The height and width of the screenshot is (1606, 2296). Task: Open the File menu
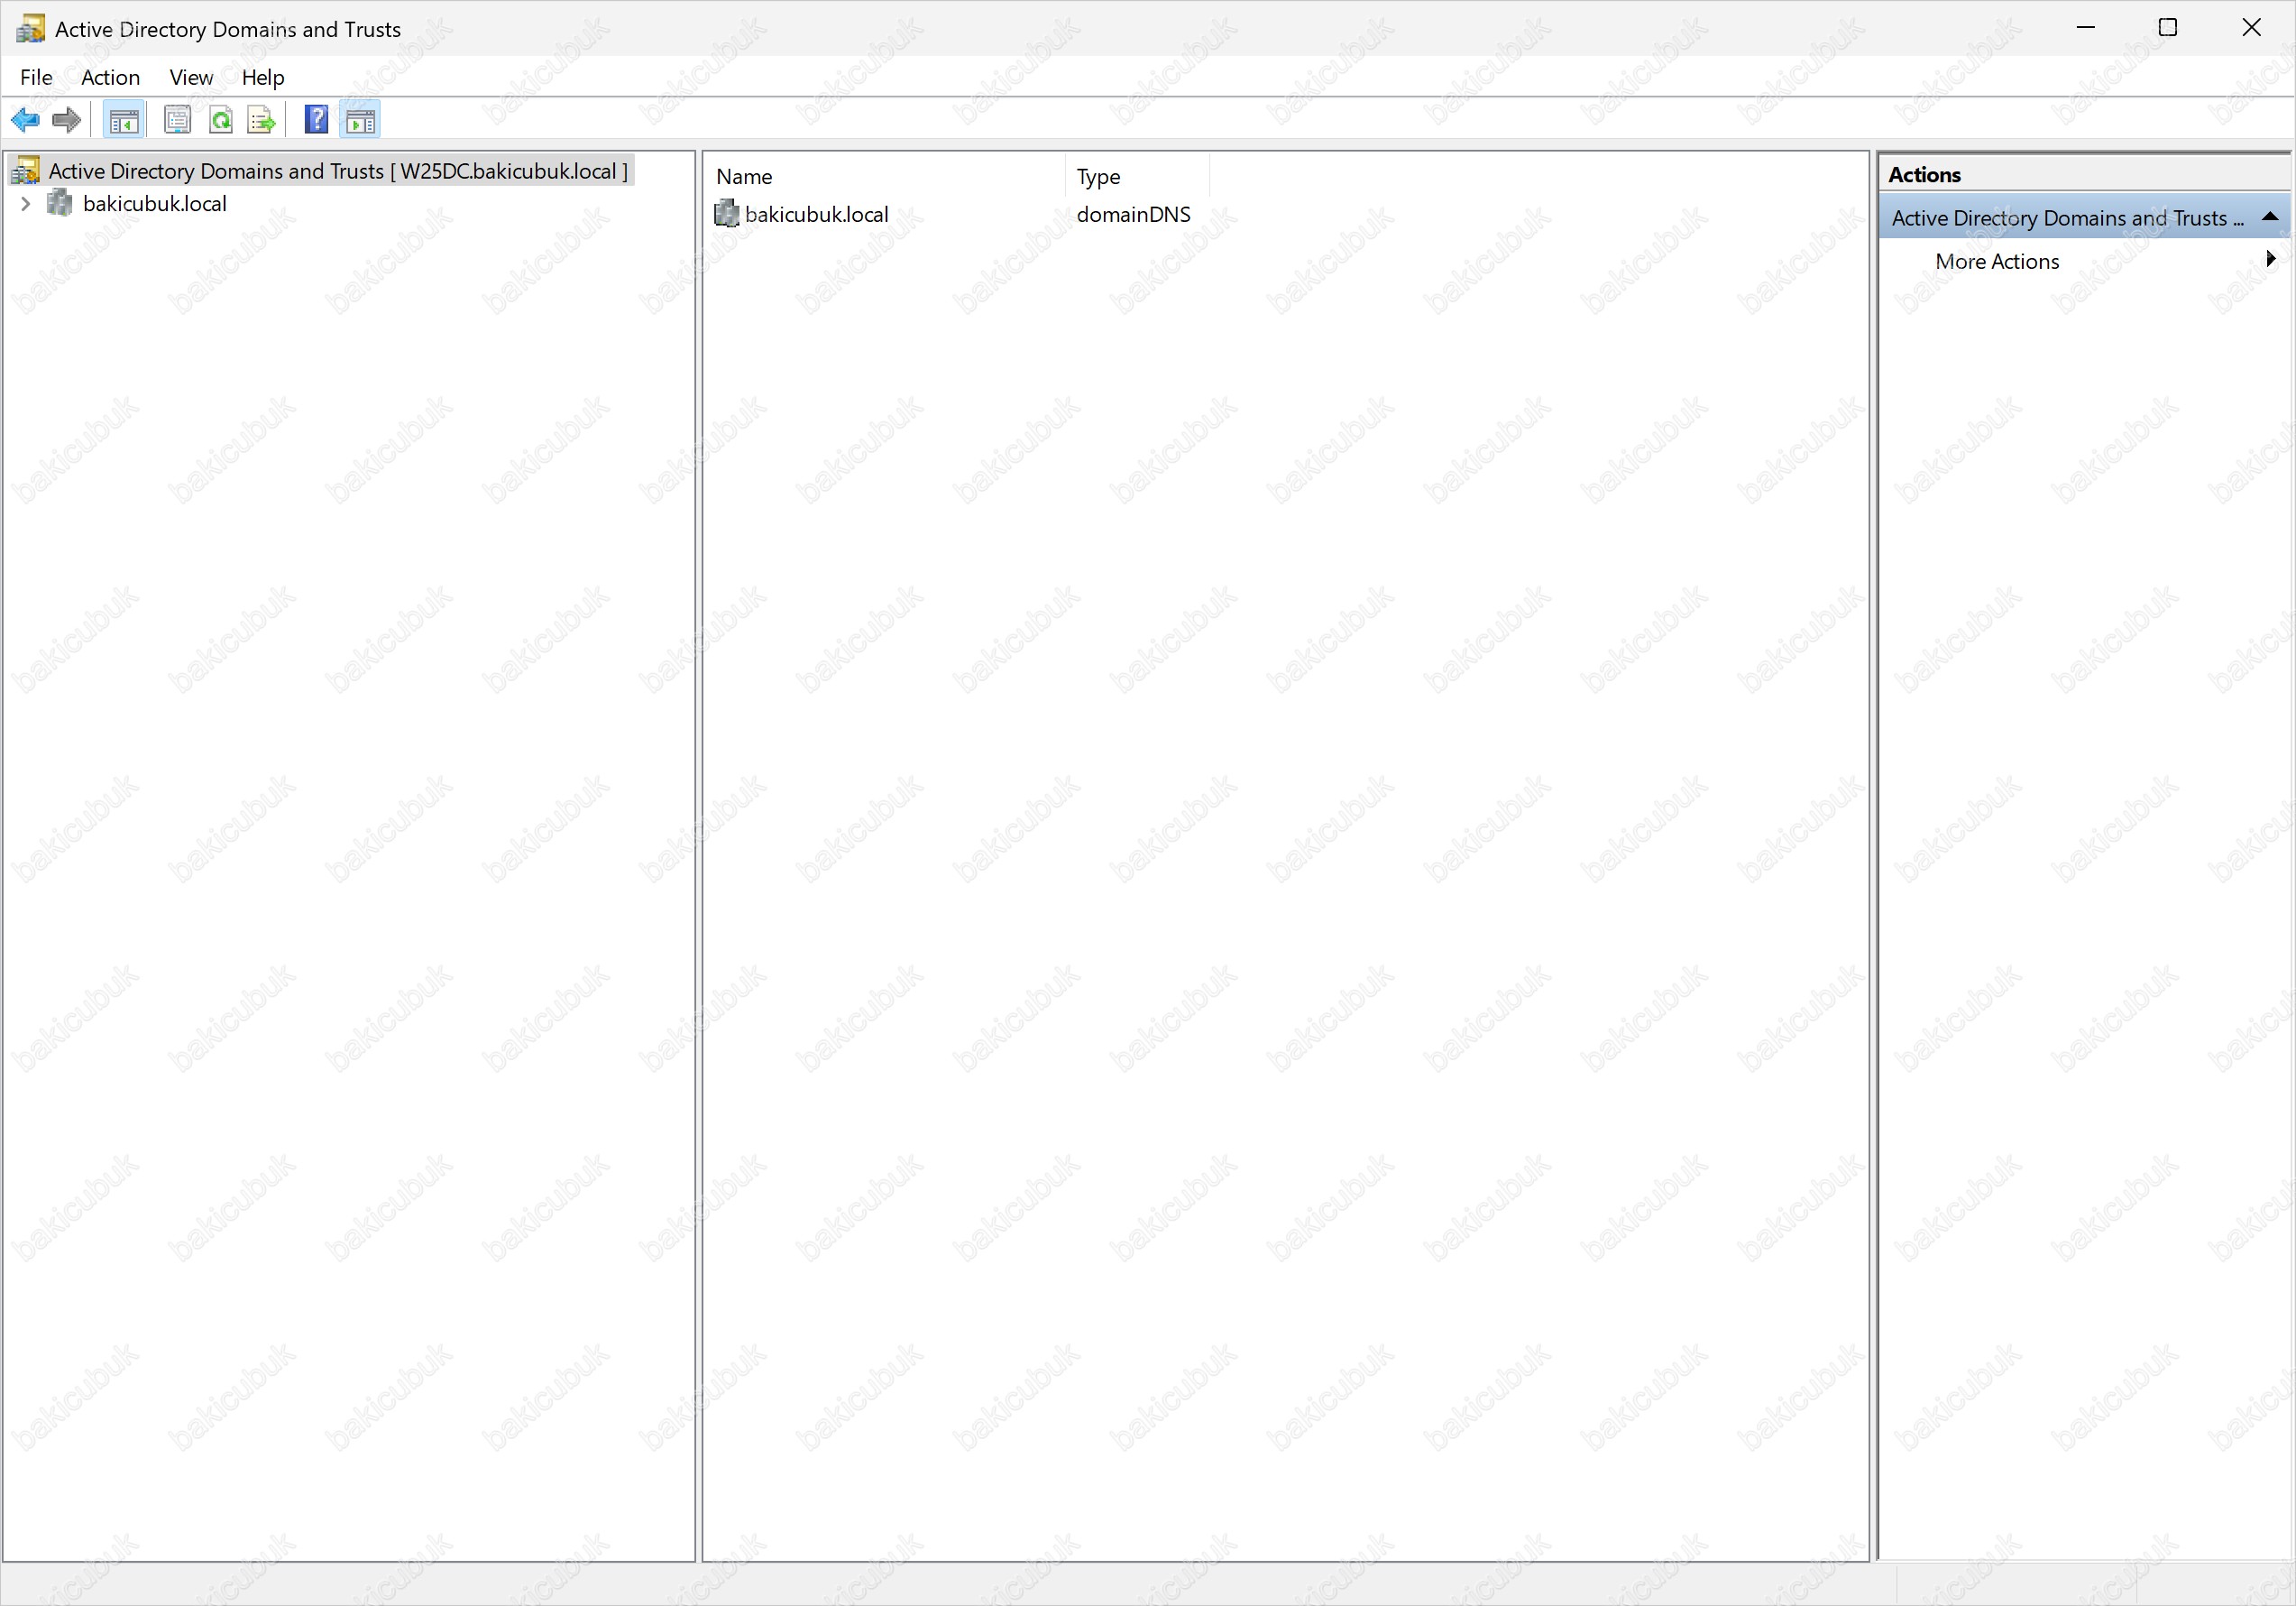[x=36, y=77]
